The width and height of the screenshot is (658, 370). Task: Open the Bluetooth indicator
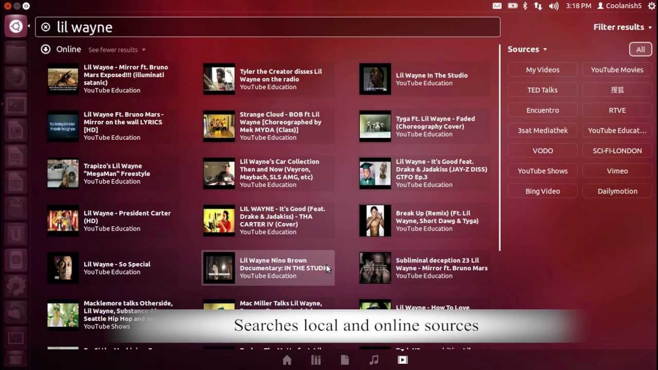525,6
